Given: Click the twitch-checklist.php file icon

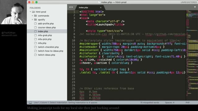Looking at the screenshot, I should [x=36, y=47].
